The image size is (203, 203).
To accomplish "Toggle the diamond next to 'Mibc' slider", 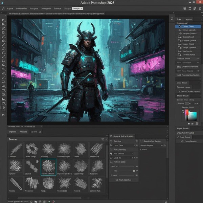I will (137, 171).
